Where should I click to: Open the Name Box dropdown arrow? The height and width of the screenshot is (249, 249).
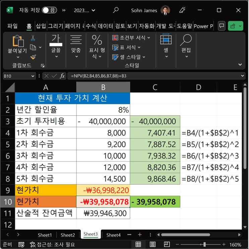(33, 76)
